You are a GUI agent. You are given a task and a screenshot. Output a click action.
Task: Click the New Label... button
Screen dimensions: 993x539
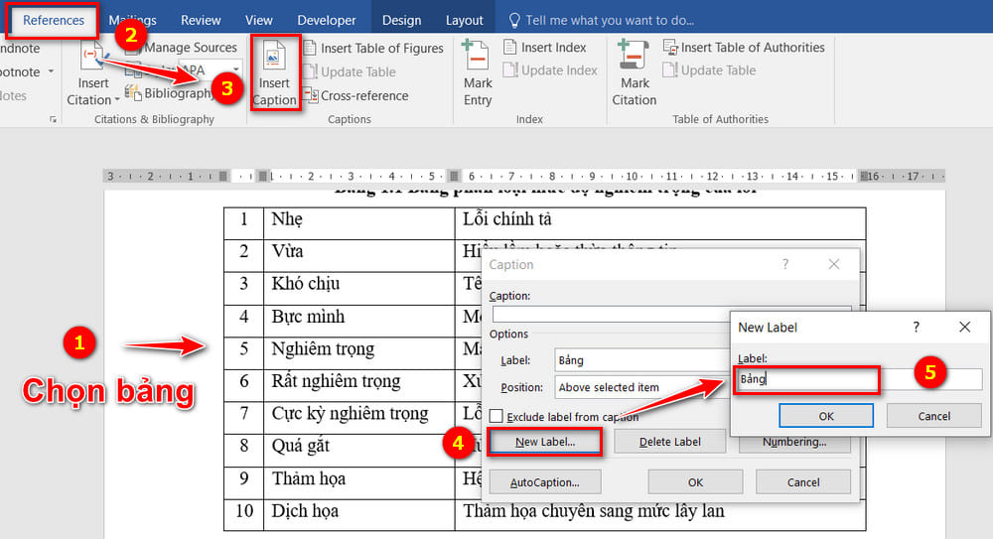[544, 442]
